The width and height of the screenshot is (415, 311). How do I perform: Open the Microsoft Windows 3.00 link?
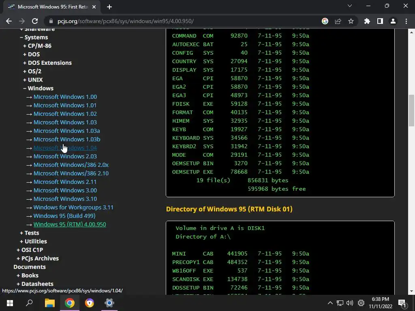pos(65,190)
